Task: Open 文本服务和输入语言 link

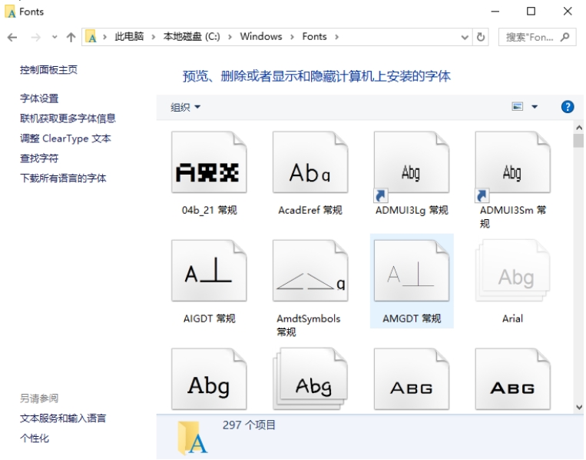Action: click(x=63, y=418)
